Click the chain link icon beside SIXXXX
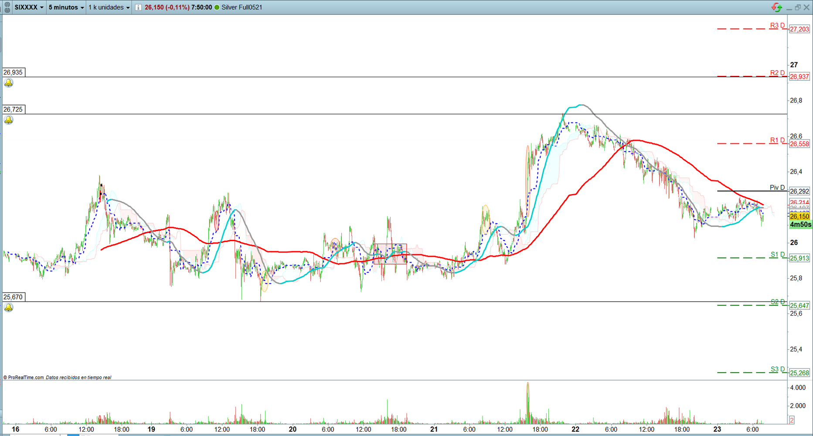The image size is (813, 436). 7,7
